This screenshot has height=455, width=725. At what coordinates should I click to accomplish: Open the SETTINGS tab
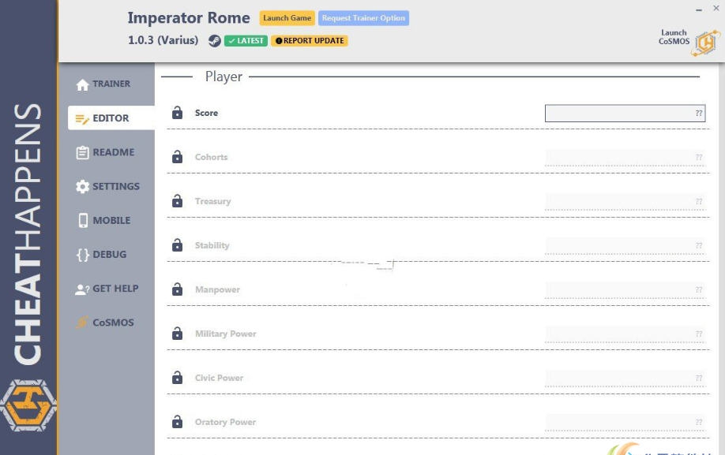tap(111, 186)
